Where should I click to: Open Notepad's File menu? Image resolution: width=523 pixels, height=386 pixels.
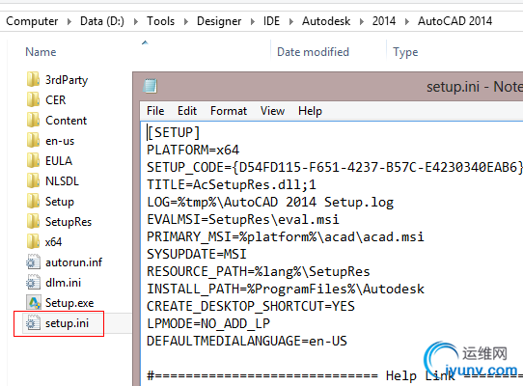pyautogui.click(x=155, y=111)
